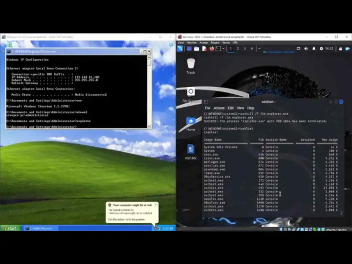Open File menu in Kali terminal
The width and height of the screenshot is (352, 264).
(x=208, y=108)
